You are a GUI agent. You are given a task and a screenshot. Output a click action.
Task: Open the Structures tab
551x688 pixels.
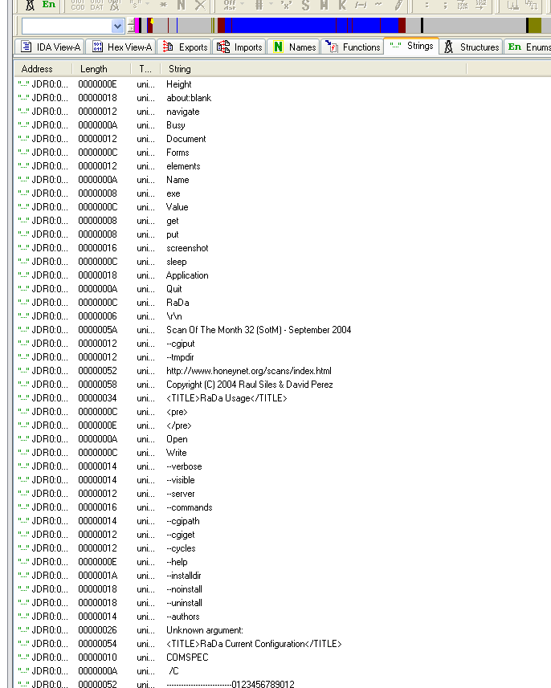(471, 47)
